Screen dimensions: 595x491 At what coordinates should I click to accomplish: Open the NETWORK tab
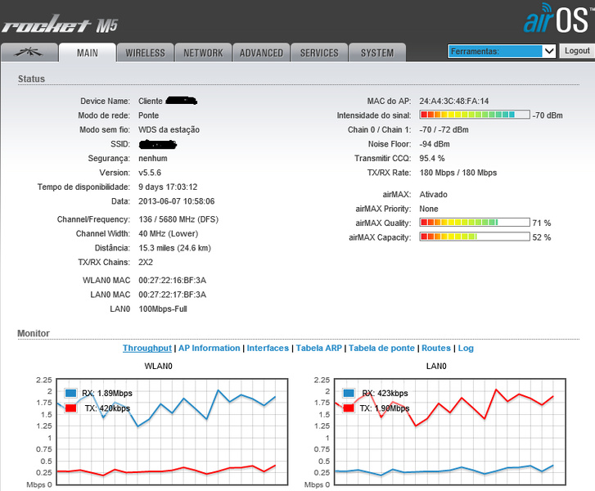point(204,52)
